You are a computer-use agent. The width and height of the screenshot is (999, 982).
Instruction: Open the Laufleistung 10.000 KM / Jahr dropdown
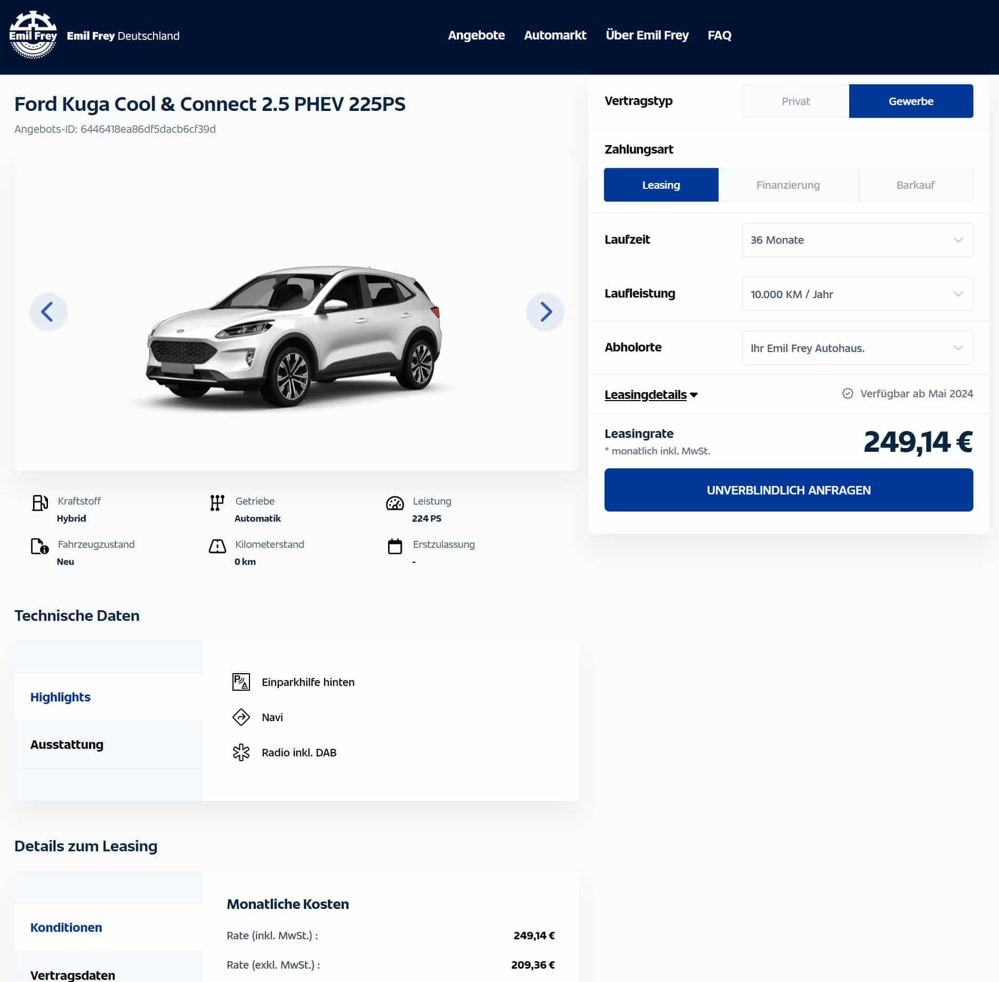[x=857, y=294]
